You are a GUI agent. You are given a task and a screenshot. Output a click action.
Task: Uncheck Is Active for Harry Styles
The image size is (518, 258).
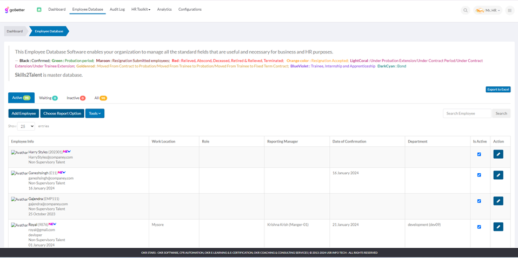(x=479, y=154)
